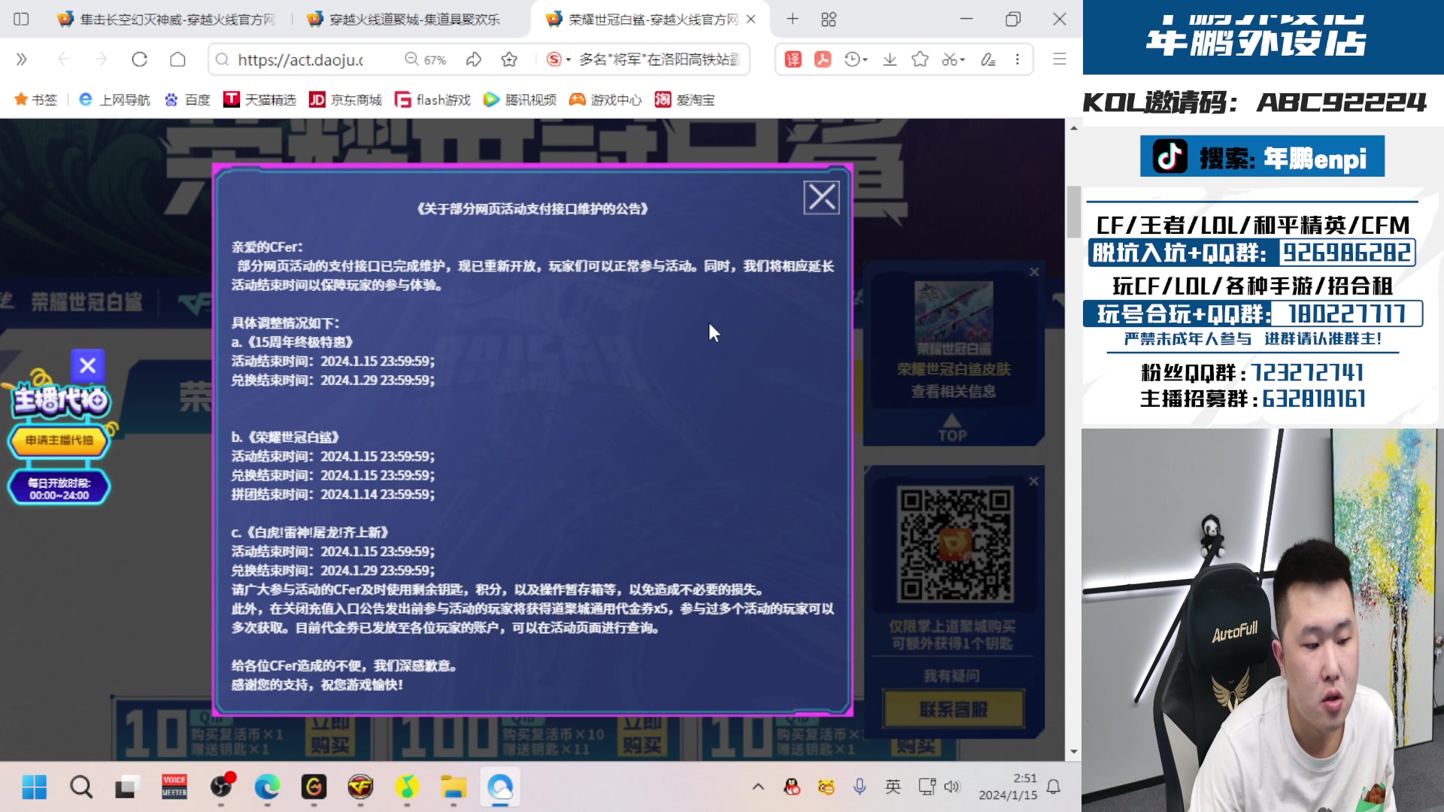Open the tab grid overview icon
This screenshot has width=1444, height=812.
829,19
